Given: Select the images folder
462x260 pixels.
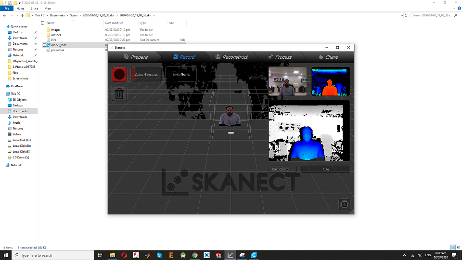Looking at the screenshot, I should 56,30.
